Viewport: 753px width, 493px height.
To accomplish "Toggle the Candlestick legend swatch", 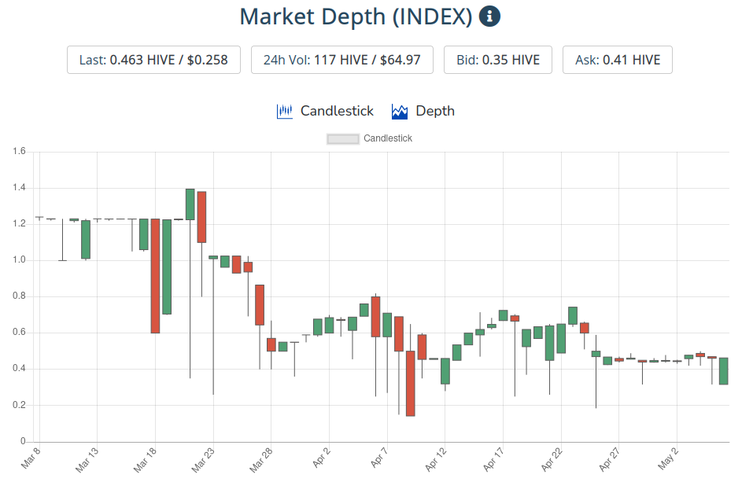I will click(x=343, y=139).
